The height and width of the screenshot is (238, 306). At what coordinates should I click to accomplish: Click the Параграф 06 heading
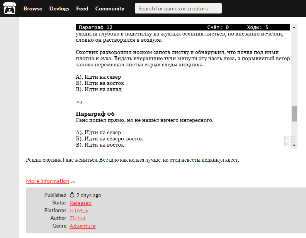95,114
